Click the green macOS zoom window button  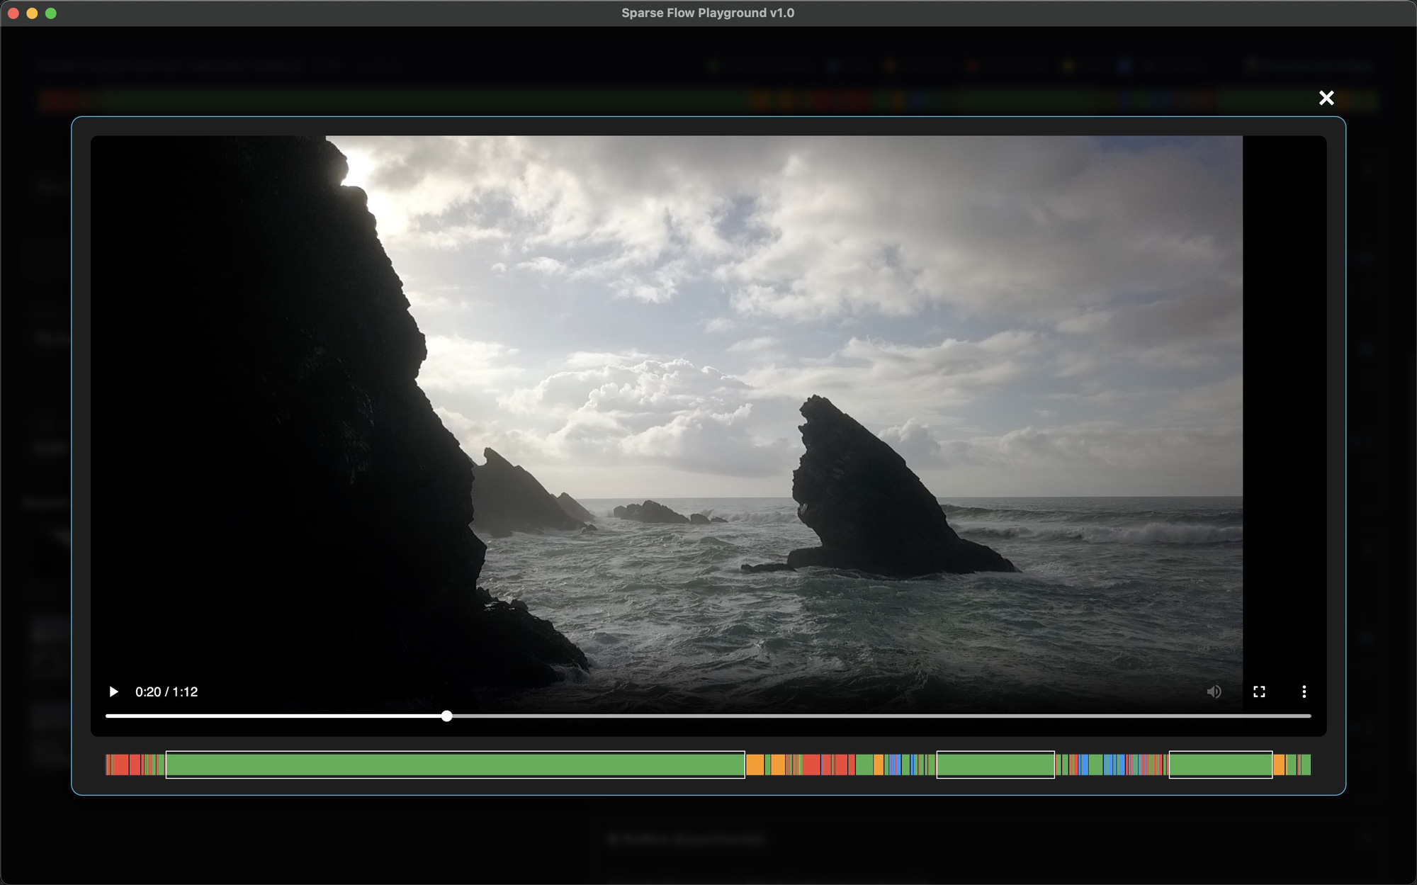point(51,13)
